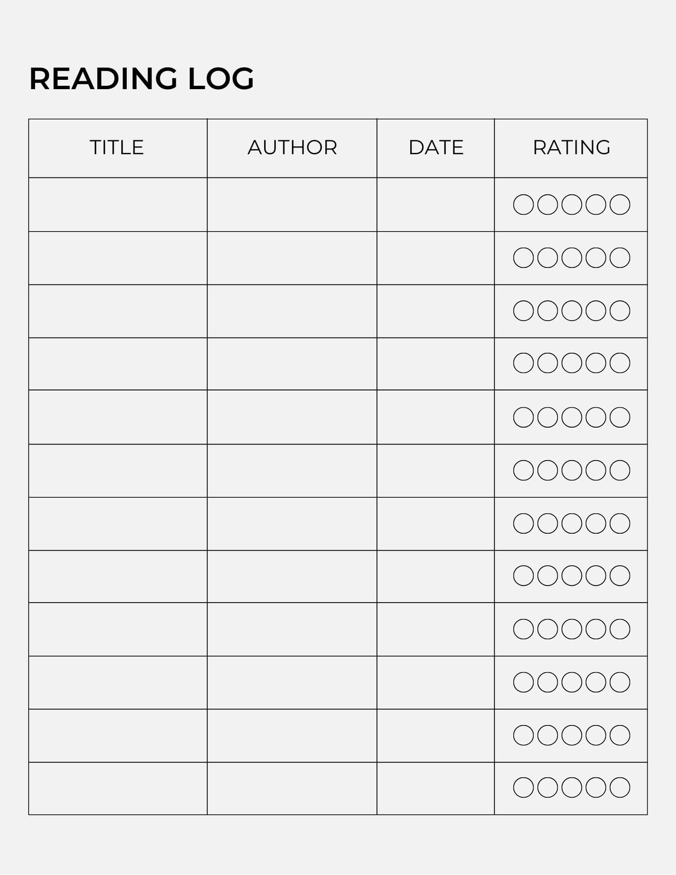
Task: Click the first row date cell
Action: [x=436, y=205]
